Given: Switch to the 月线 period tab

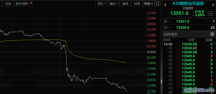Looking at the screenshot, I should [x=8, y=4].
